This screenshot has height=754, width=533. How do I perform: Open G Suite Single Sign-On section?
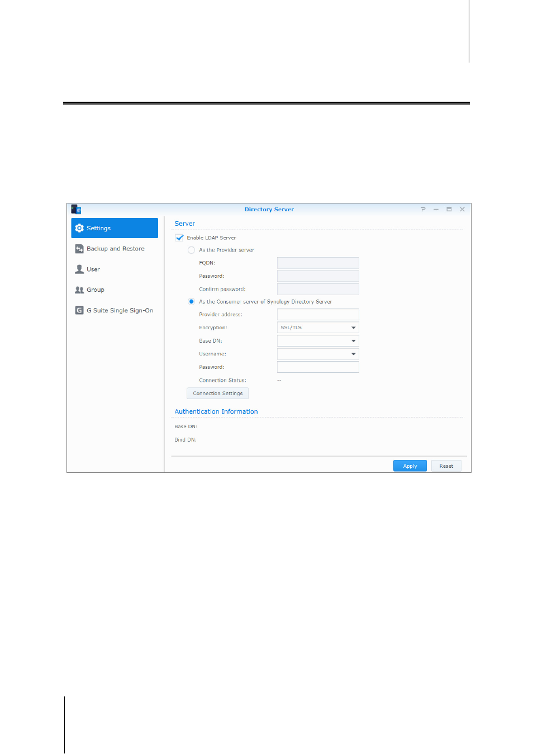(x=115, y=310)
